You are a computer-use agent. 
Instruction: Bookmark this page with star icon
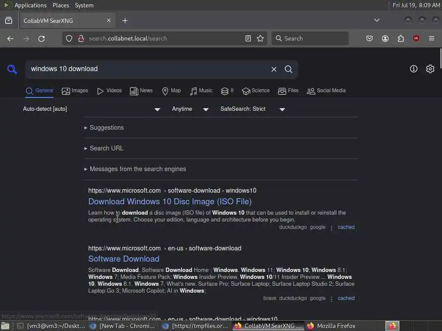click(x=260, y=38)
